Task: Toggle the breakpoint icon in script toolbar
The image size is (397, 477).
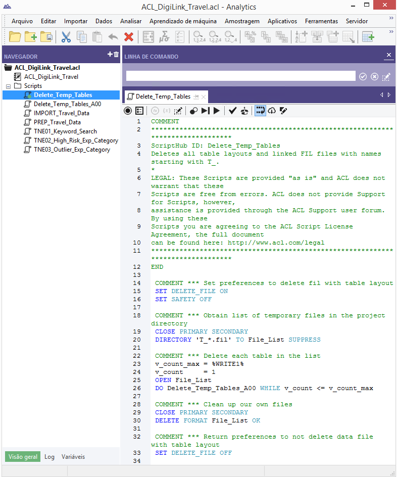Action: (x=193, y=111)
